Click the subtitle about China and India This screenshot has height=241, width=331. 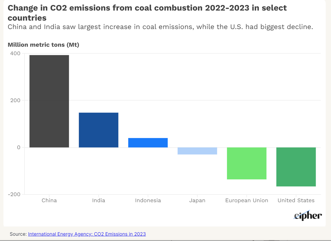point(160,27)
